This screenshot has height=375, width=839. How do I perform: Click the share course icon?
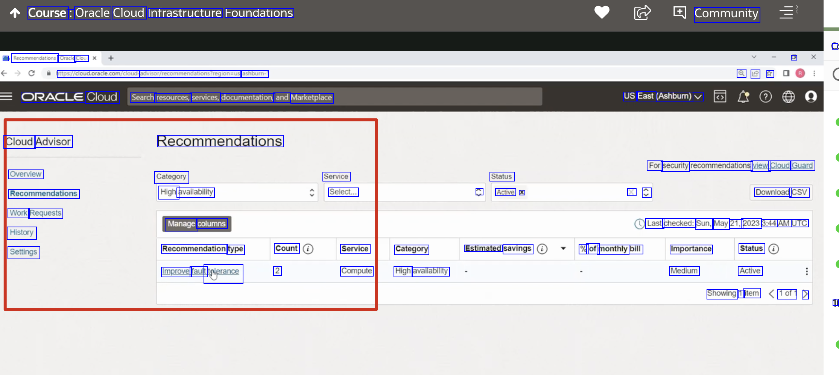[x=642, y=12]
